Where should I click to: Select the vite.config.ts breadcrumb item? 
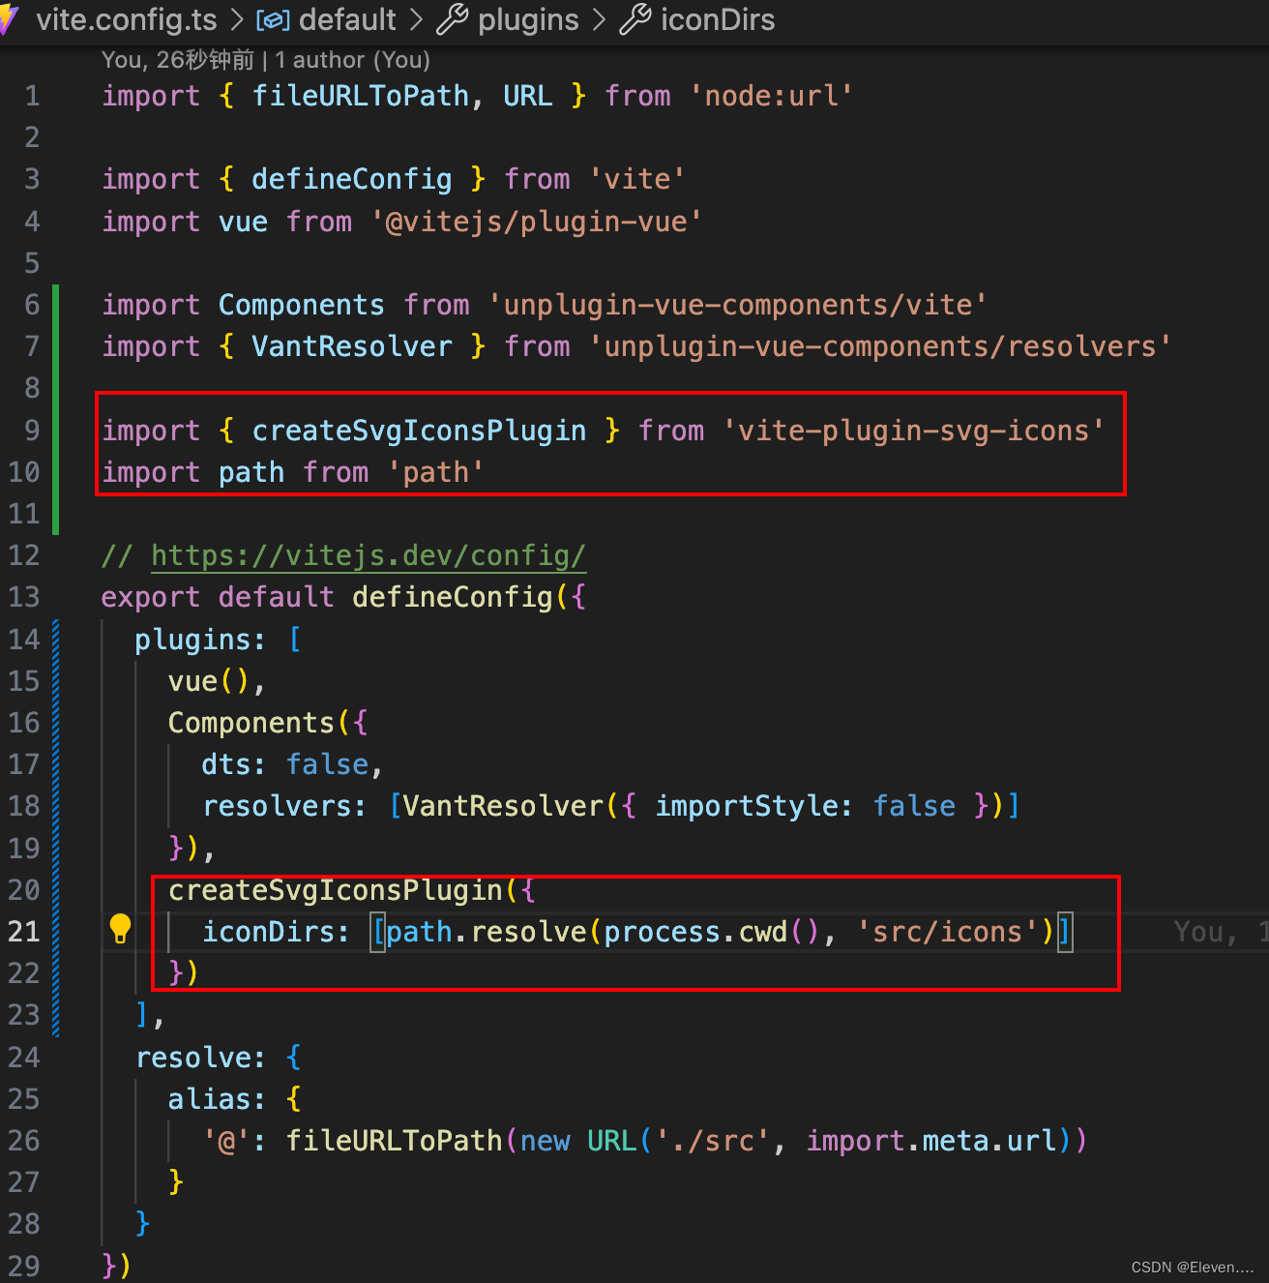[126, 19]
